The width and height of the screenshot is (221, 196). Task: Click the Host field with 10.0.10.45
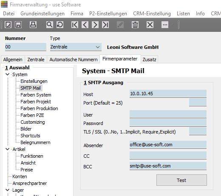pos(168,94)
